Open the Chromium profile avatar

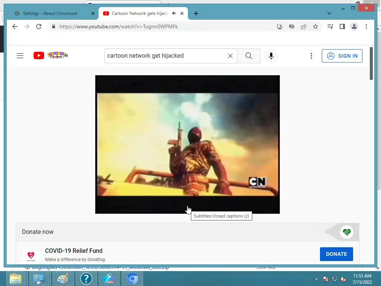pyautogui.click(x=354, y=26)
